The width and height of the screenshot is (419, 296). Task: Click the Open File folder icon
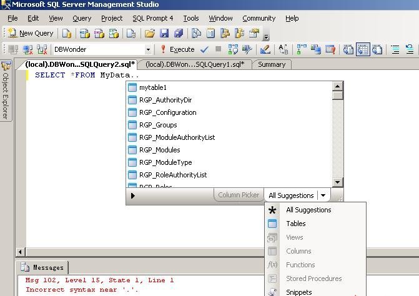[150, 33]
